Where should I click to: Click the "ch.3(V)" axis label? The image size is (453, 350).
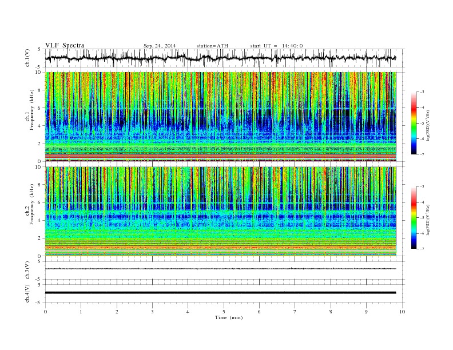tap(27, 271)
